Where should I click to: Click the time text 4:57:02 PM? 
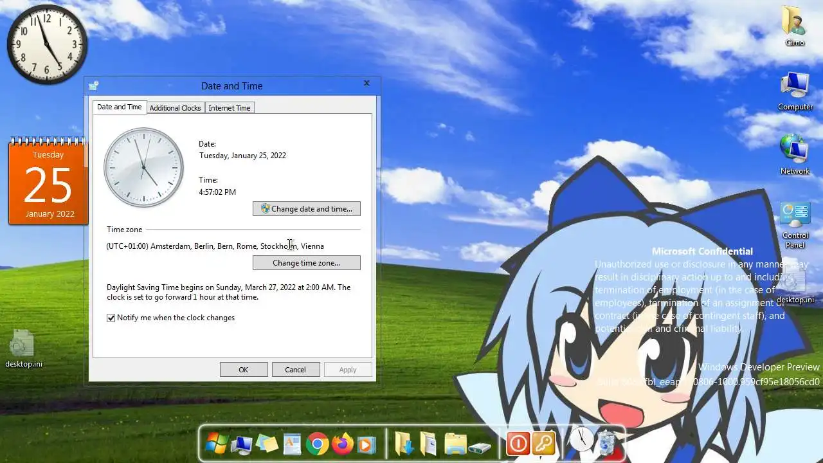[217, 192]
